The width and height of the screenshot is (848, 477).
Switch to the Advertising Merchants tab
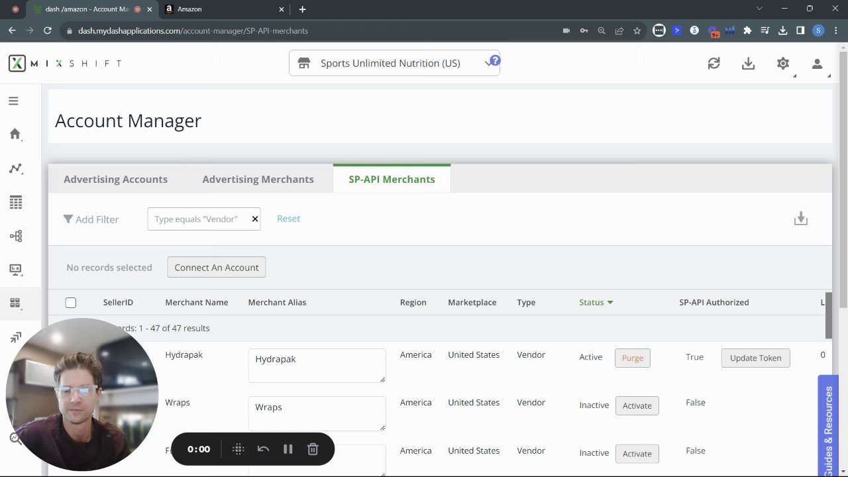tap(258, 179)
